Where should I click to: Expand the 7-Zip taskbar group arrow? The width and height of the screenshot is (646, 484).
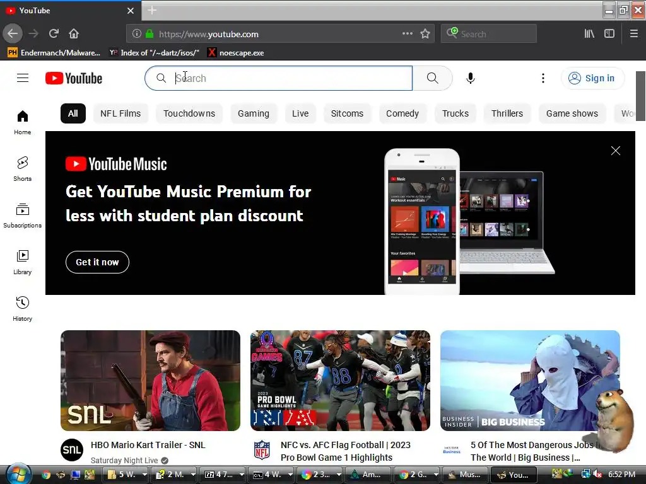242,475
